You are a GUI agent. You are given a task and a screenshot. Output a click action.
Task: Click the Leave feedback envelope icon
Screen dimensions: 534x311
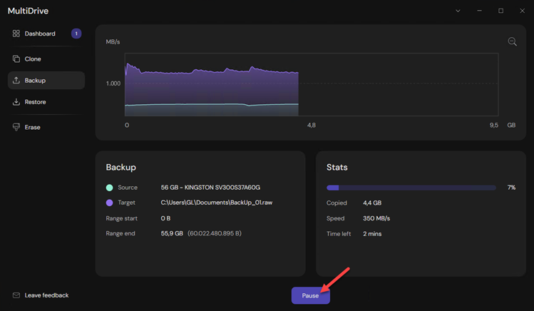(16, 295)
